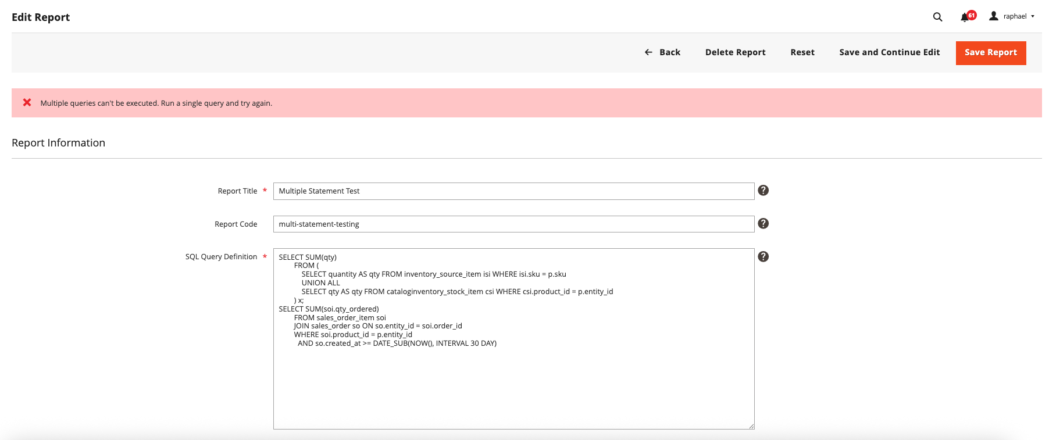Grab the SQL textarea resize handle
Image resolution: width=1049 pixels, height=440 pixels.
coord(751,426)
